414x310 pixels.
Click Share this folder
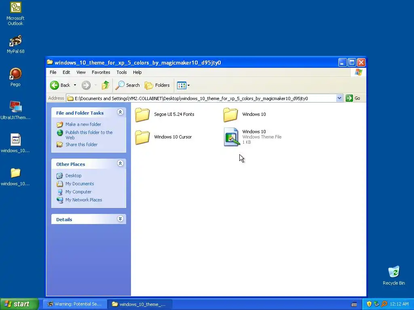(x=77, y=145)
